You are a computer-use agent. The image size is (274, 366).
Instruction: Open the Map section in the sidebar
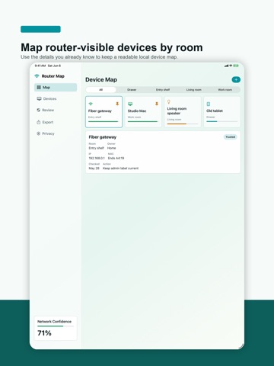point(56,88)
